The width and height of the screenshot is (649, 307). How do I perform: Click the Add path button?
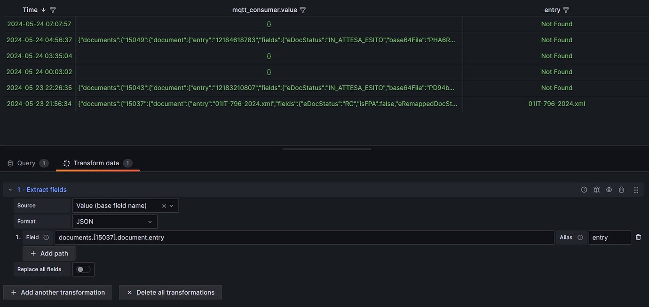click(x=48, y=253)
